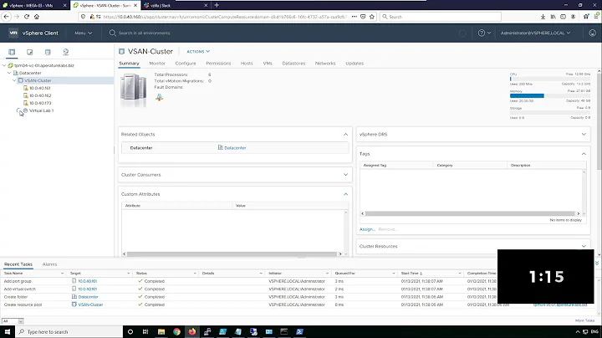This screenshot has height=338, width=602.
Task: Click the vSphere Client vm logo
Action: (13, 33)
